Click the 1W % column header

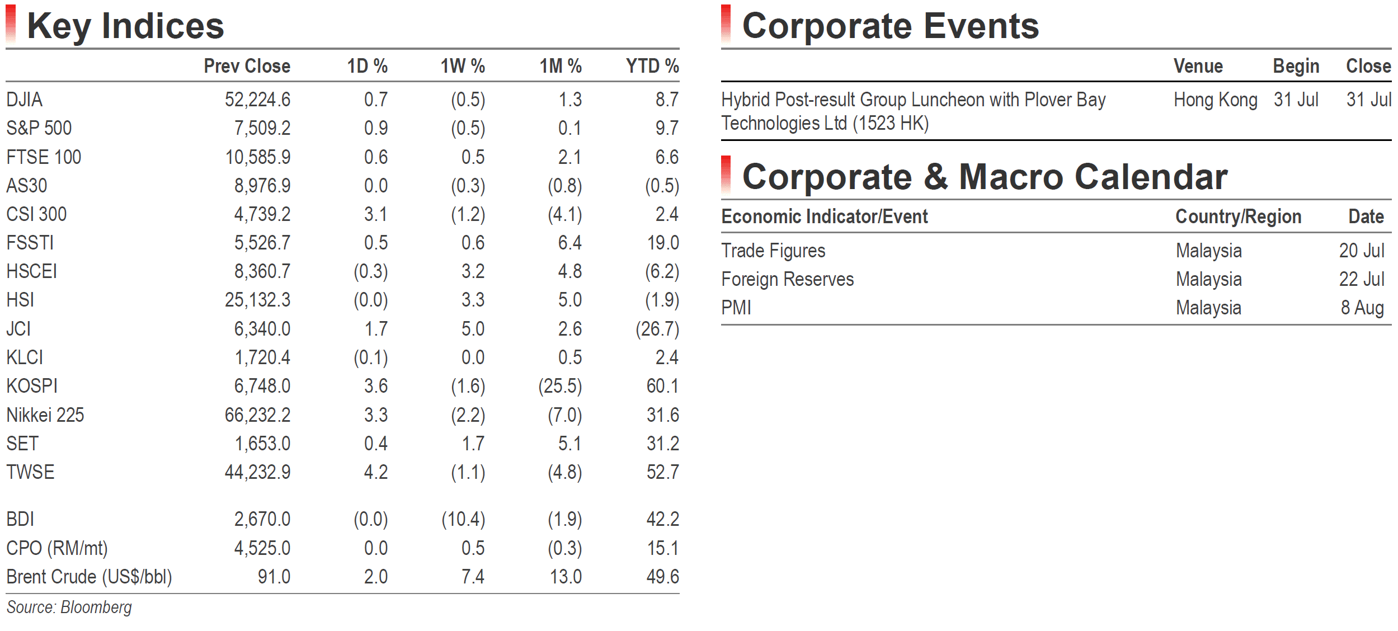click(x=462, y=66)
